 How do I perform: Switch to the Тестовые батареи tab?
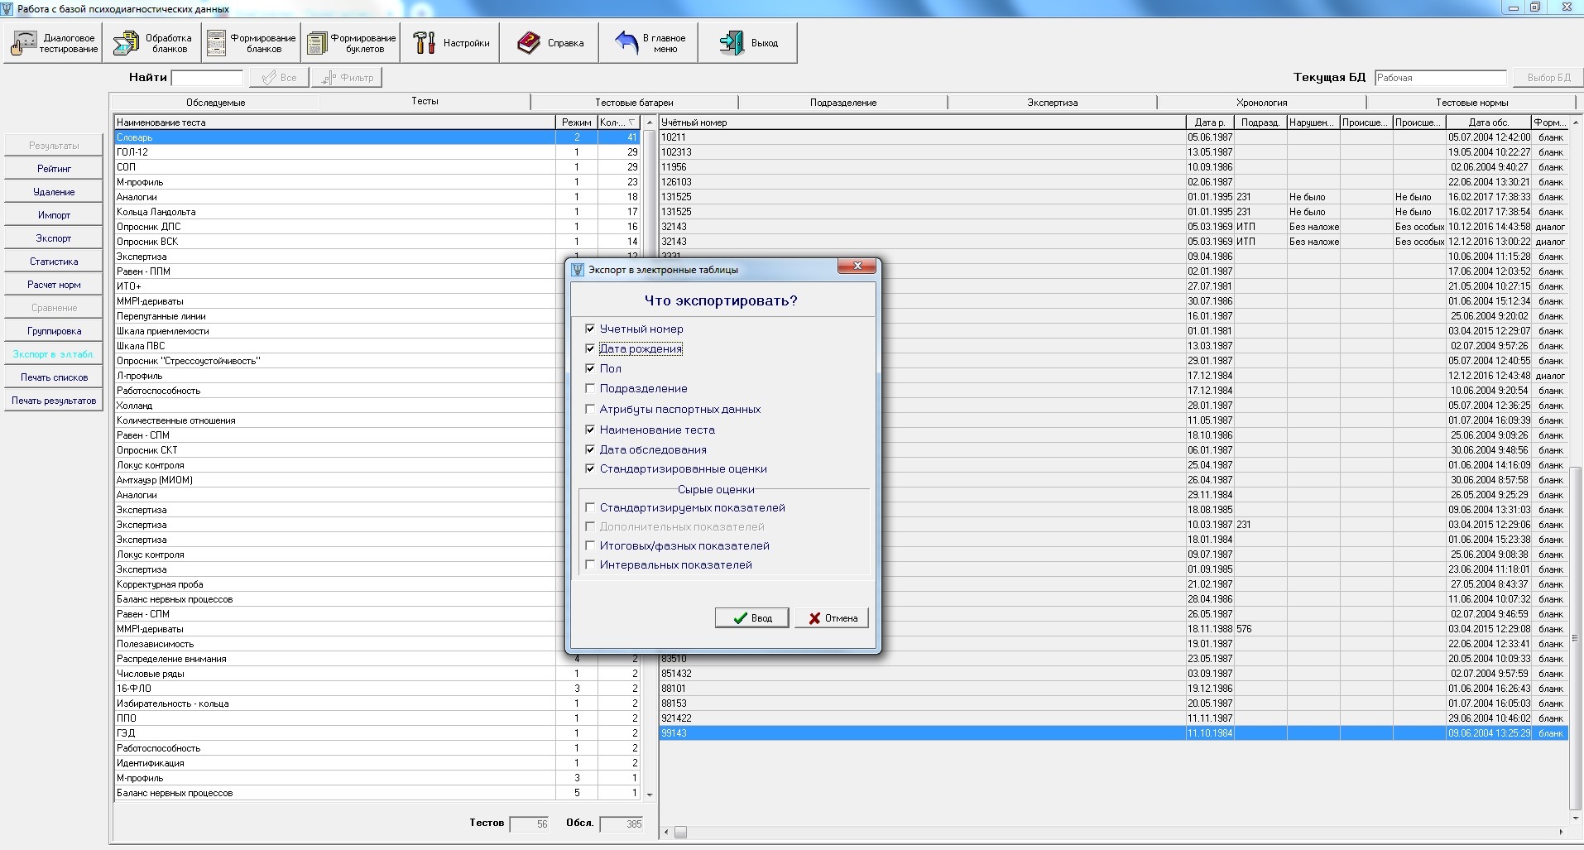tap(634, 103)
